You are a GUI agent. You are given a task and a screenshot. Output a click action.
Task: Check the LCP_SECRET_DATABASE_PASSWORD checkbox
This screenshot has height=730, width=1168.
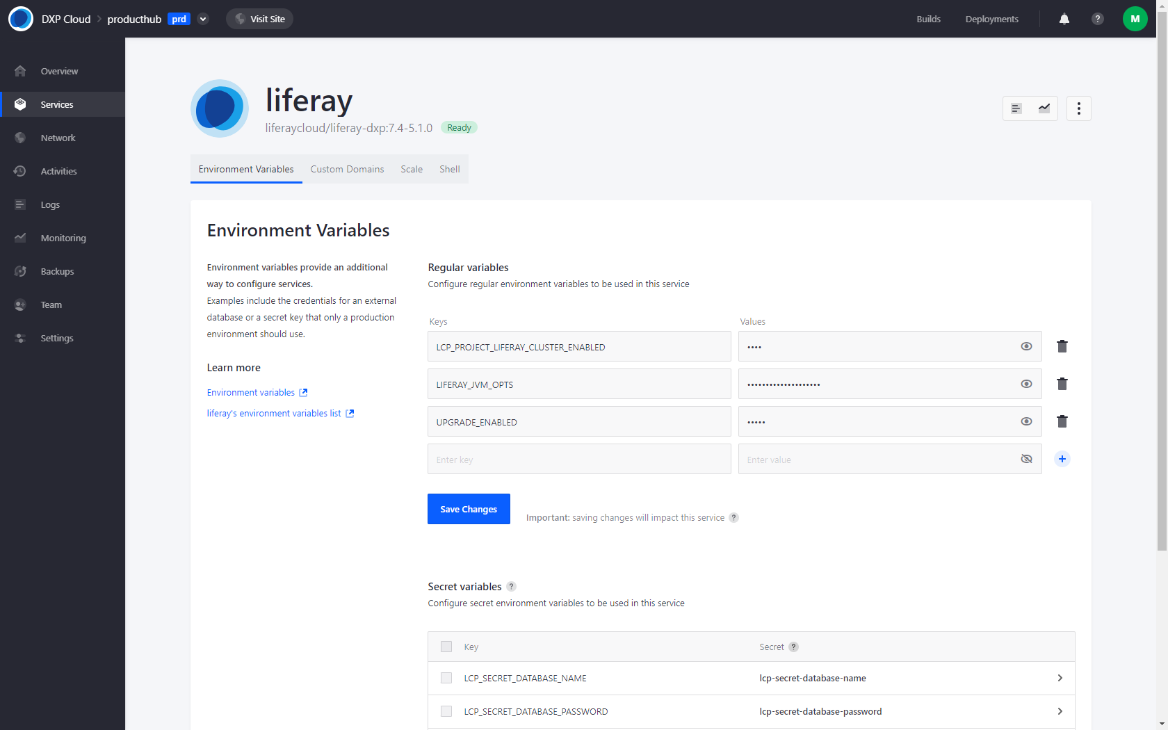click(x=446, y=711)
